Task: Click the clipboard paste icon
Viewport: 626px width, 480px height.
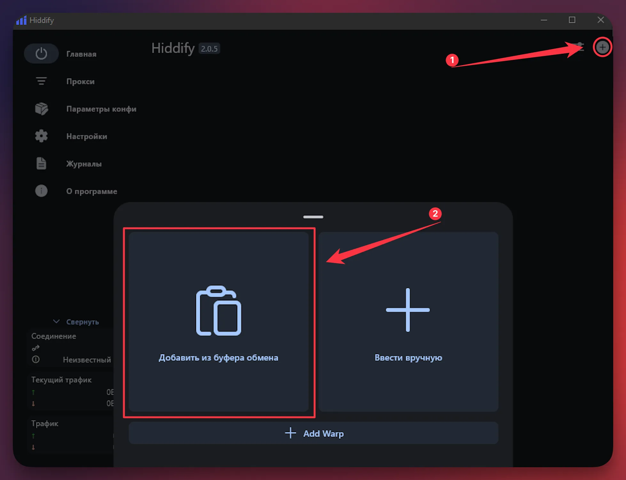Action: click(219, 311)
